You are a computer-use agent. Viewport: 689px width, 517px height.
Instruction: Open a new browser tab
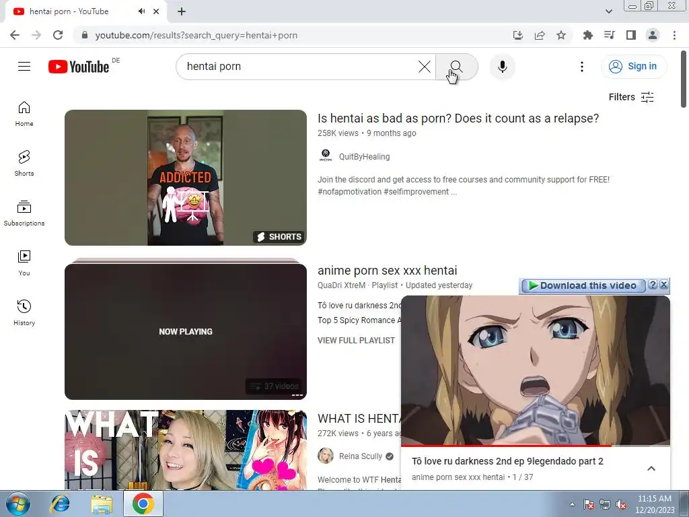click(x=182, y=11)
